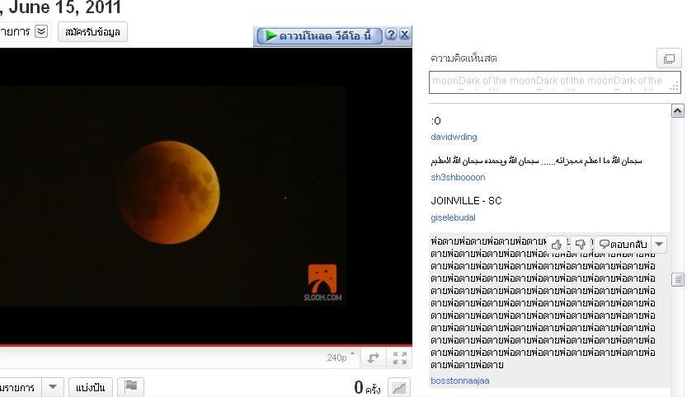This screenshot has height=397, width=687.
Task: Expand comment options dropdown arrow next to reply
Action: [659, 245]
